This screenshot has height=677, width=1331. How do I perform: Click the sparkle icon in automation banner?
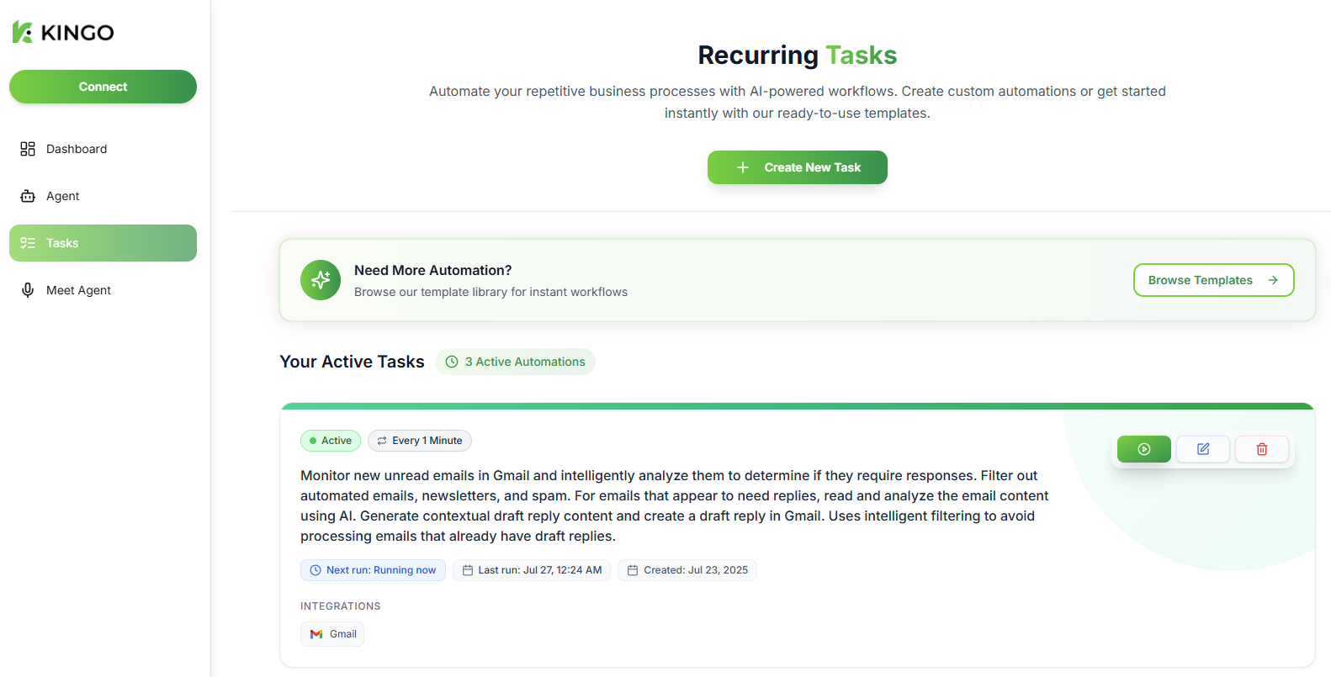pyautogui.click(x=321, y=280)
